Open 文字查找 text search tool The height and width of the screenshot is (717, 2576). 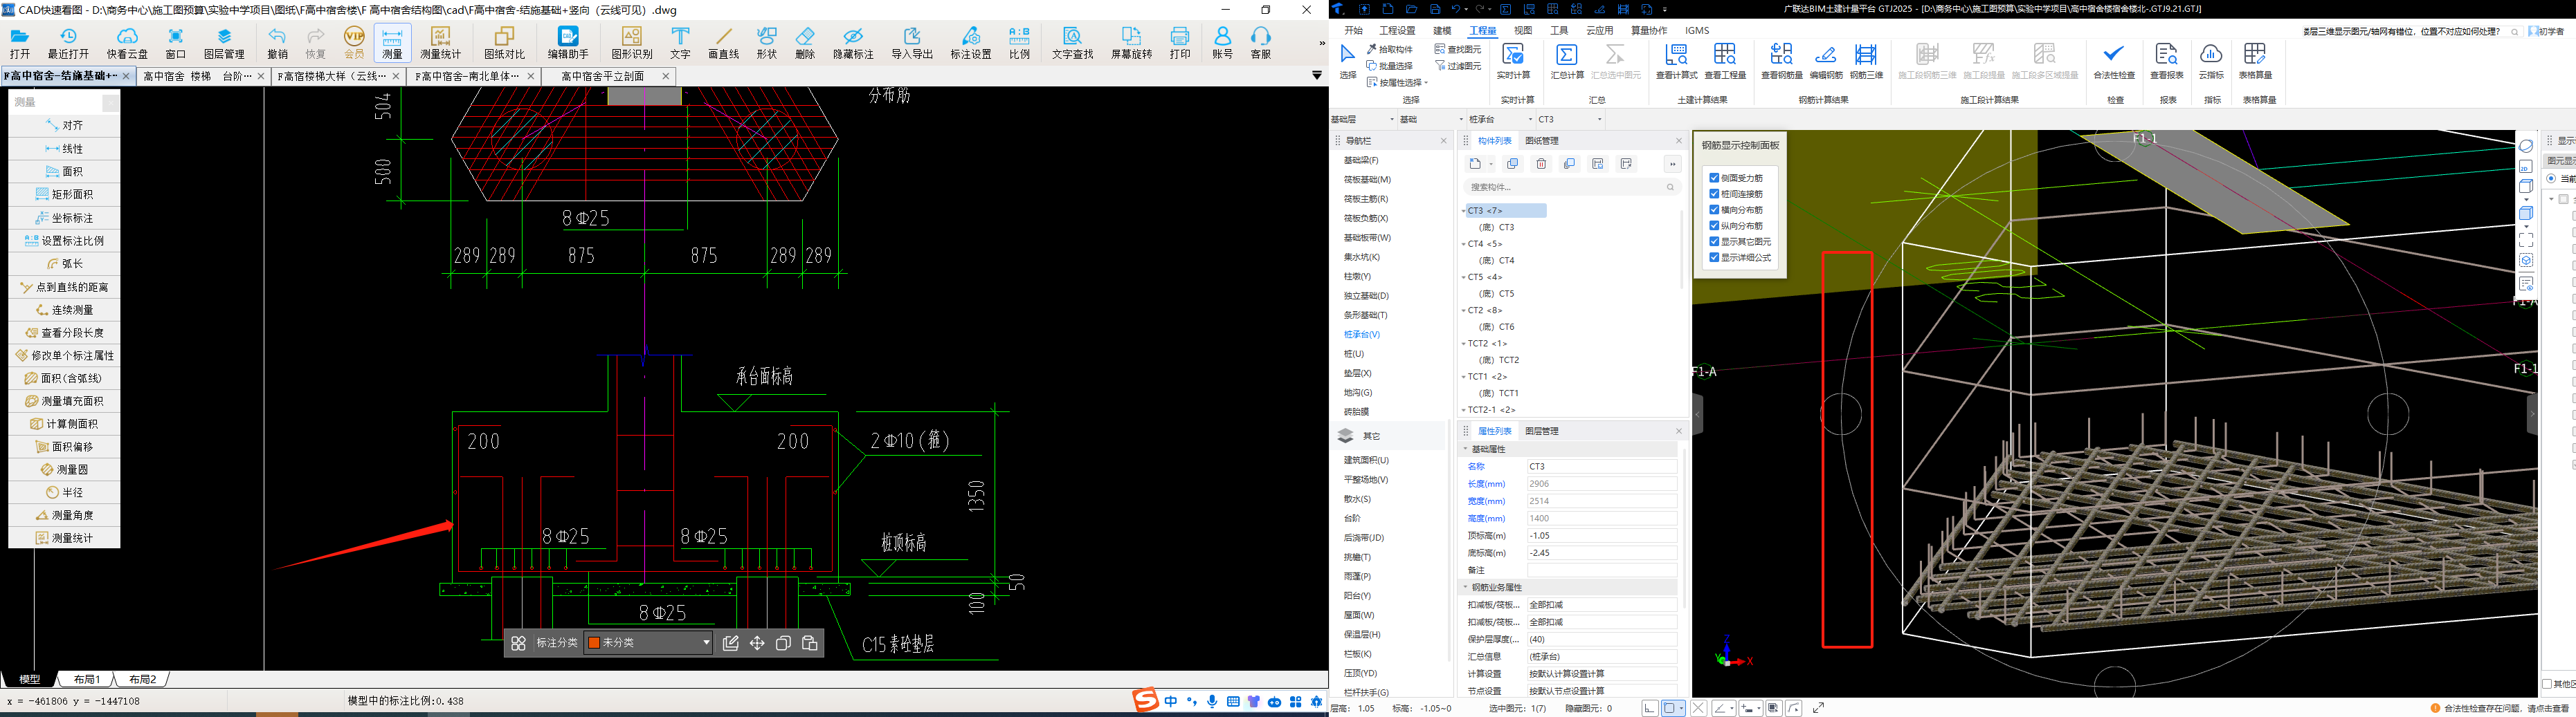[1072, 43]
